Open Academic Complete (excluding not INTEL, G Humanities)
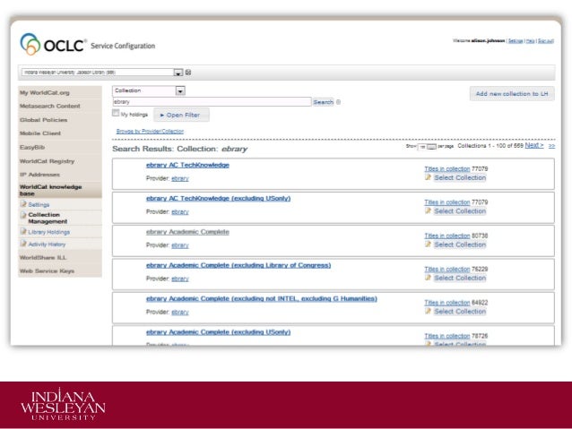Image resolution: width=572 pixels, height=429 pixels. [x=262, y=299]
